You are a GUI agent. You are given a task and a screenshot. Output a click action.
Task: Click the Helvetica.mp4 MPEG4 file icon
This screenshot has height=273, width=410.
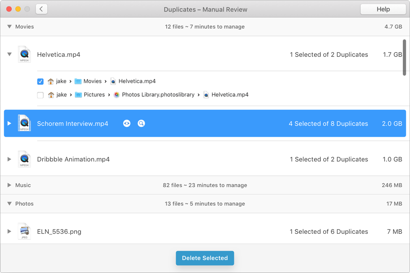(24, 54)
